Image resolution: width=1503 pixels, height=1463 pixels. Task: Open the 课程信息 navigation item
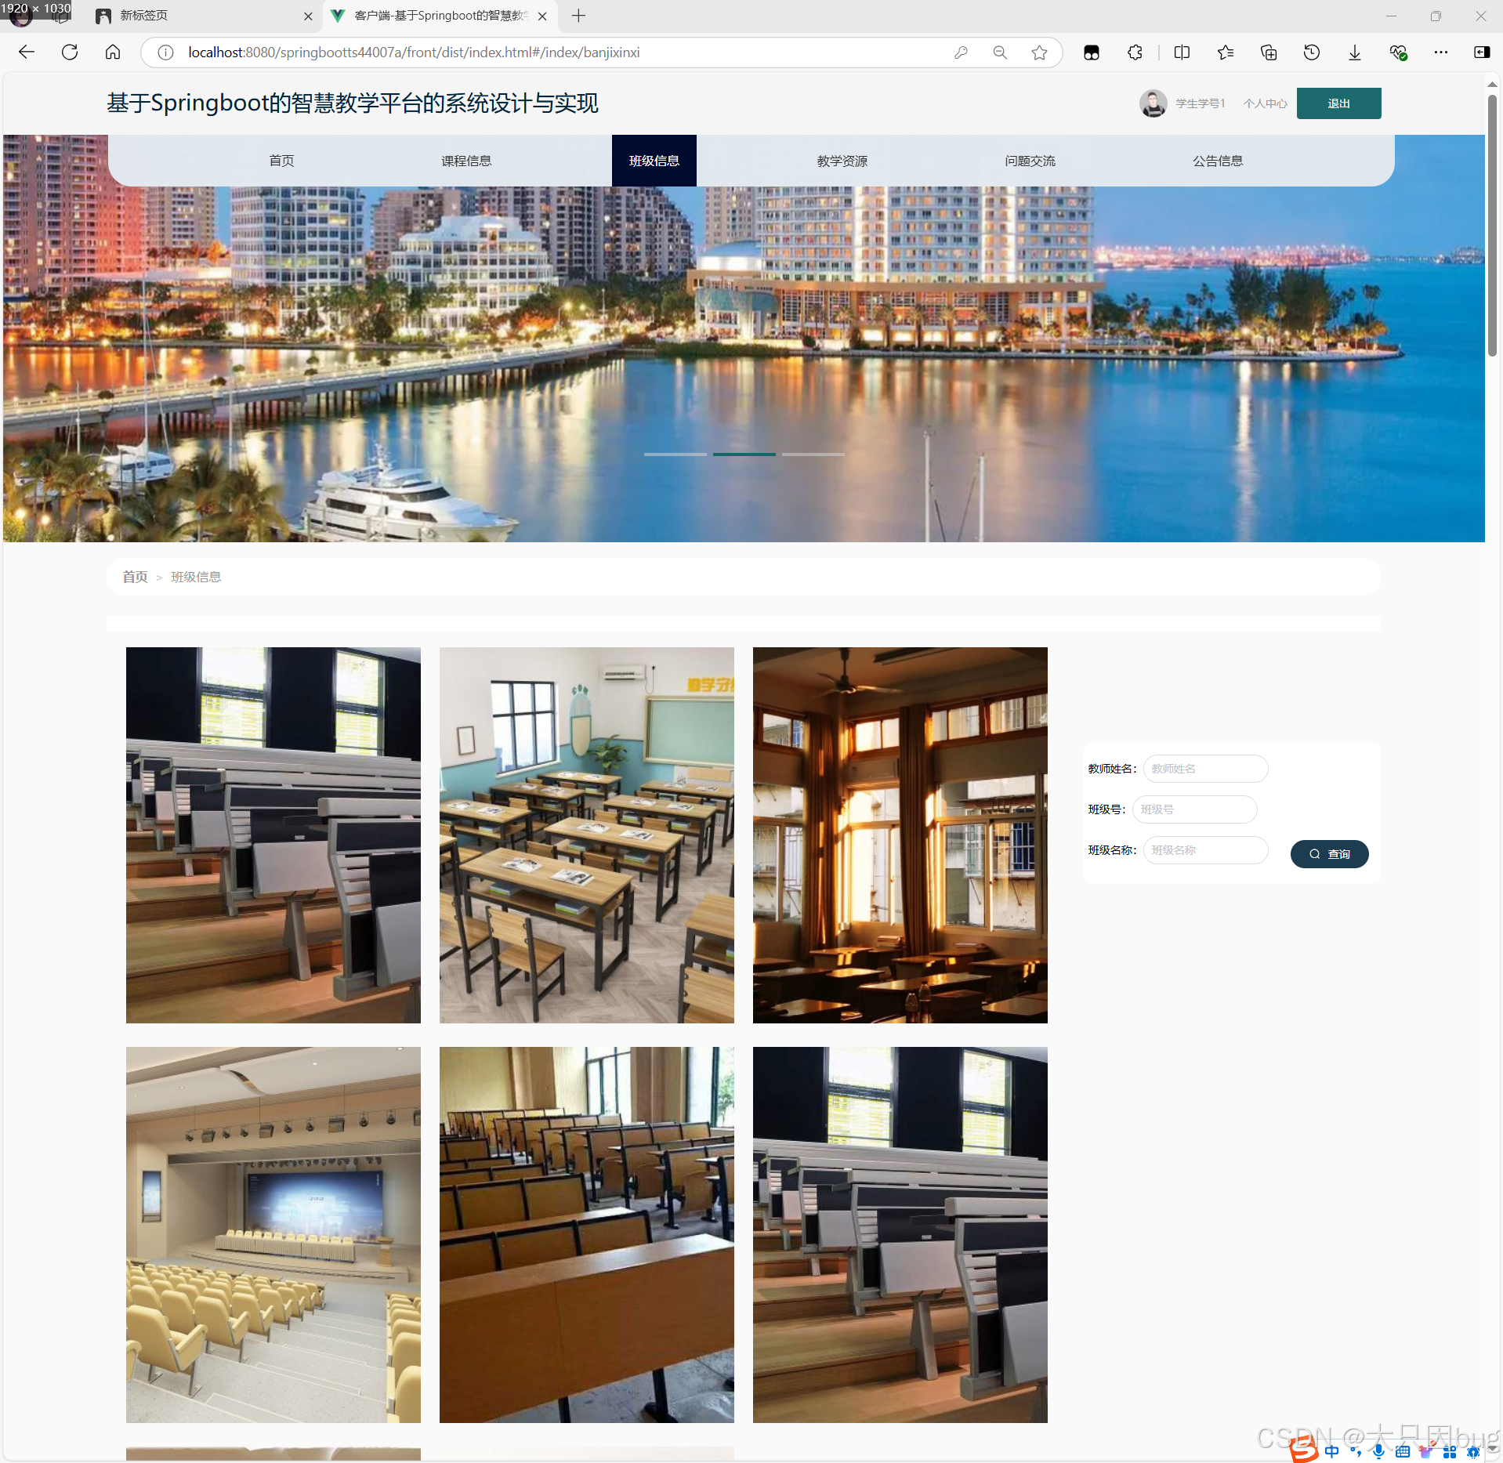click(466, 161)
